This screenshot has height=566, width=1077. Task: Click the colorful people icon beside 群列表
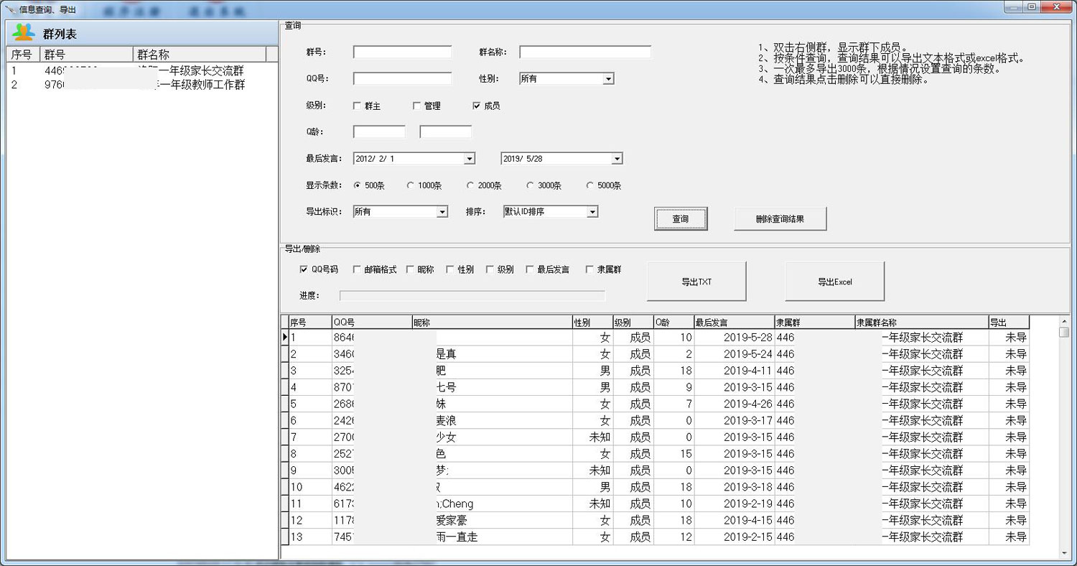coord(22,32)
